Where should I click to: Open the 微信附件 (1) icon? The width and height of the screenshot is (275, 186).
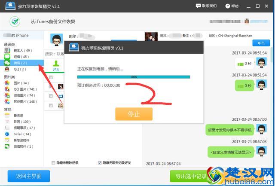(x=7, y=146)
